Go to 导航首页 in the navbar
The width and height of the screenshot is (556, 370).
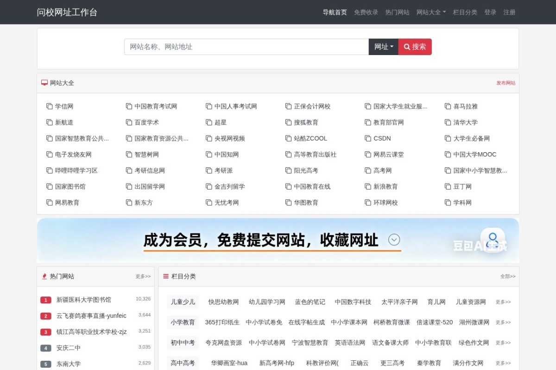(x=335, y=12)
